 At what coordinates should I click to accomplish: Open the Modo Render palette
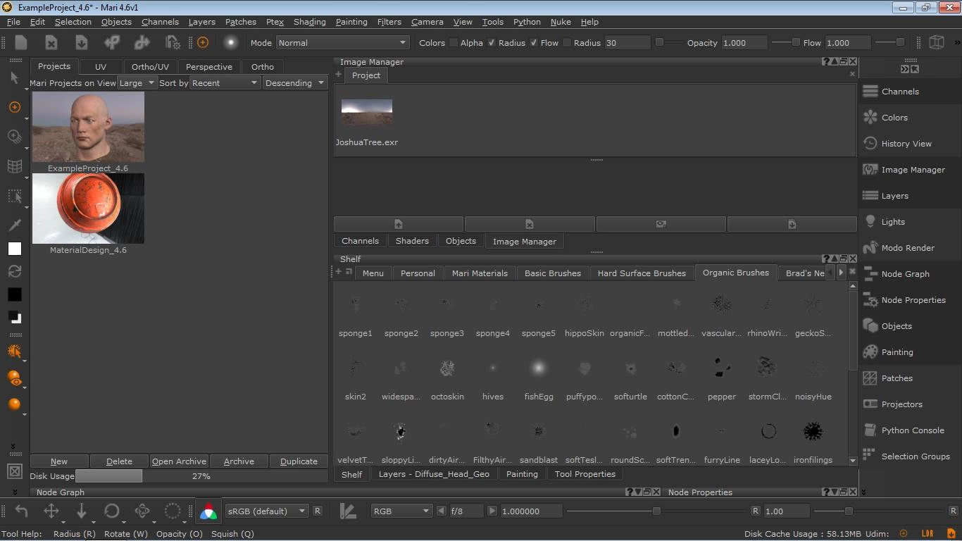coord(909,248)
